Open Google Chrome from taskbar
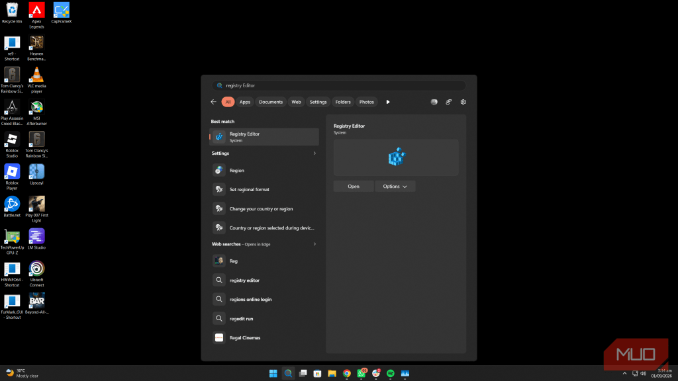Screen dimensions: 678x381 point(347,373)
